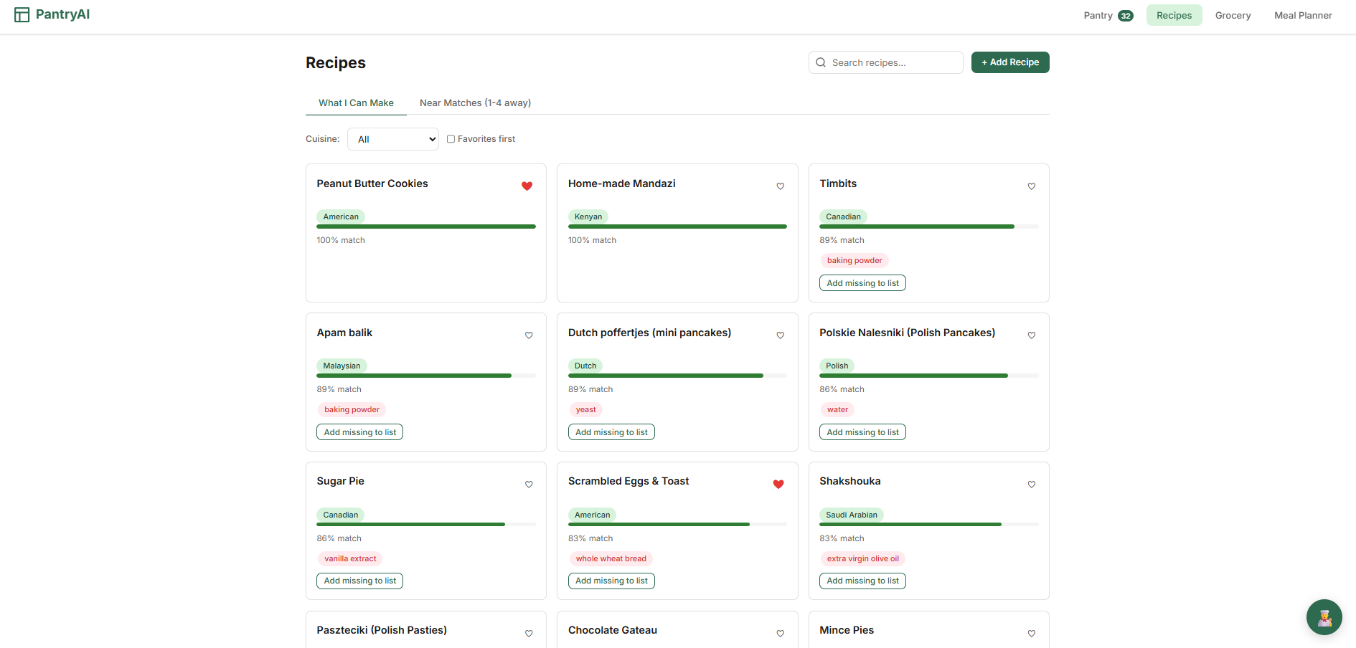1356x648 pixels.
Task: Click the whole wheat bread missing tag
Action: 611,558
